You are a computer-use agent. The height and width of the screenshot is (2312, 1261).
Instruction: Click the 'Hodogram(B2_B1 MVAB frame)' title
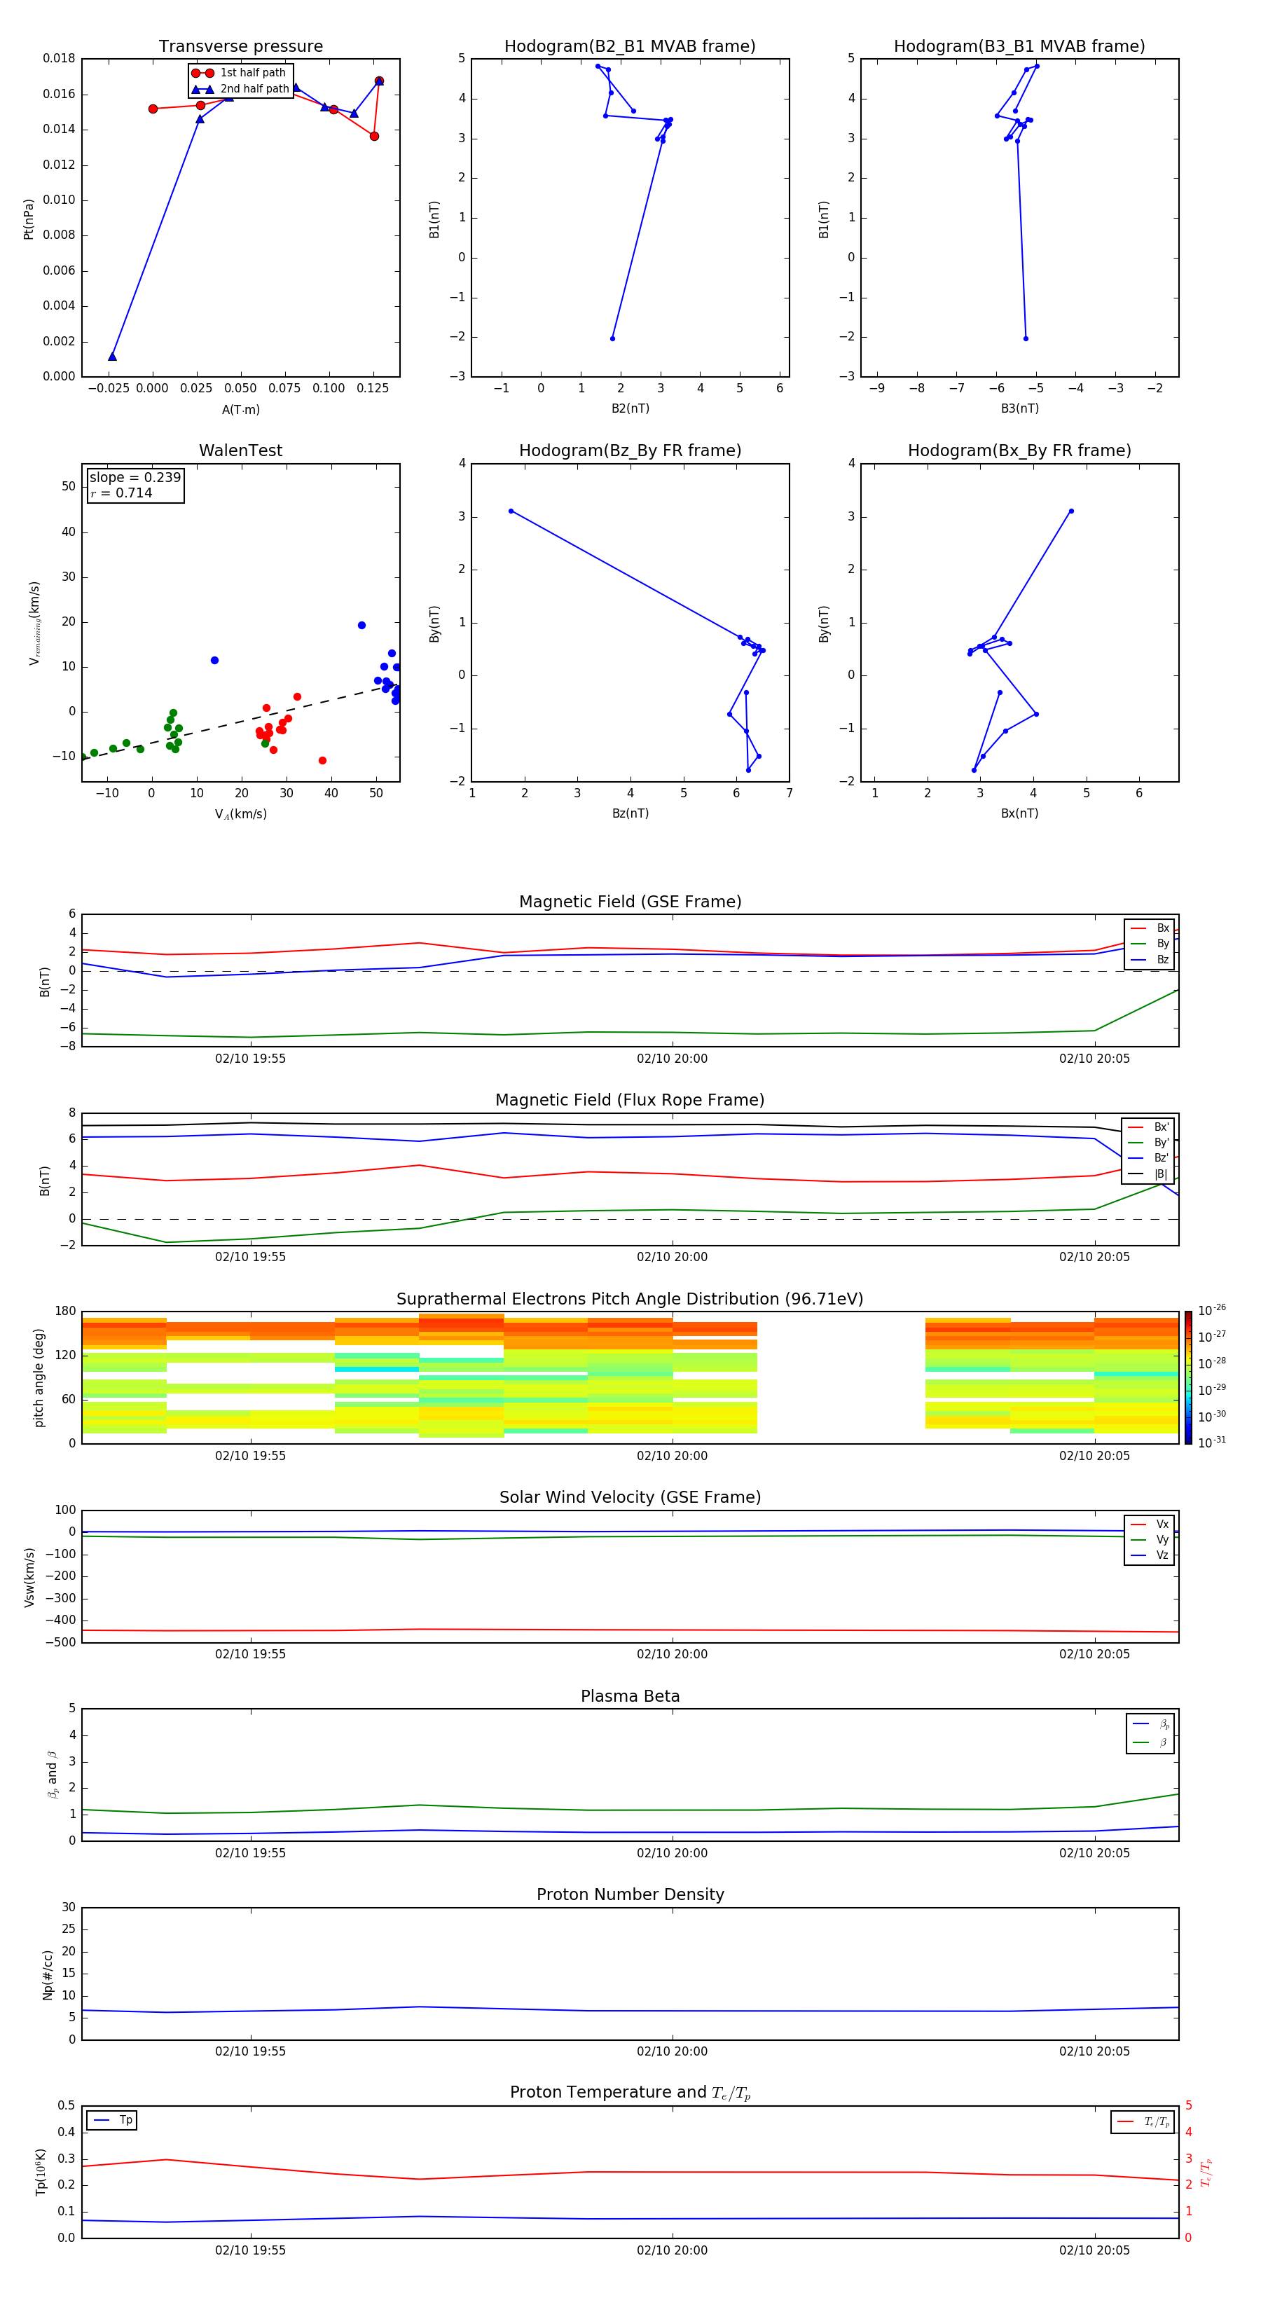pyautogui.click(x=630, y=47)
